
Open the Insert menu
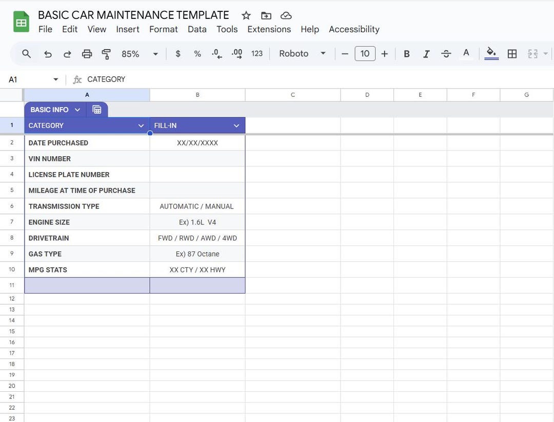coord(128,29)
